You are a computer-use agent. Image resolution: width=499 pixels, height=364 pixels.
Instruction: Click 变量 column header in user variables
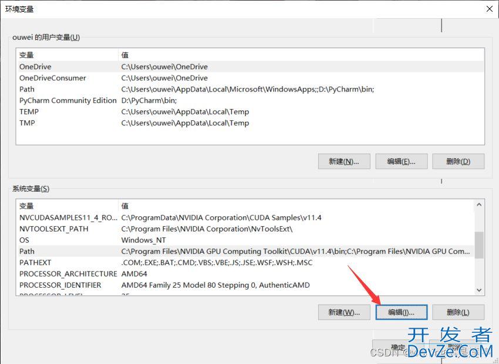(67, 55)
